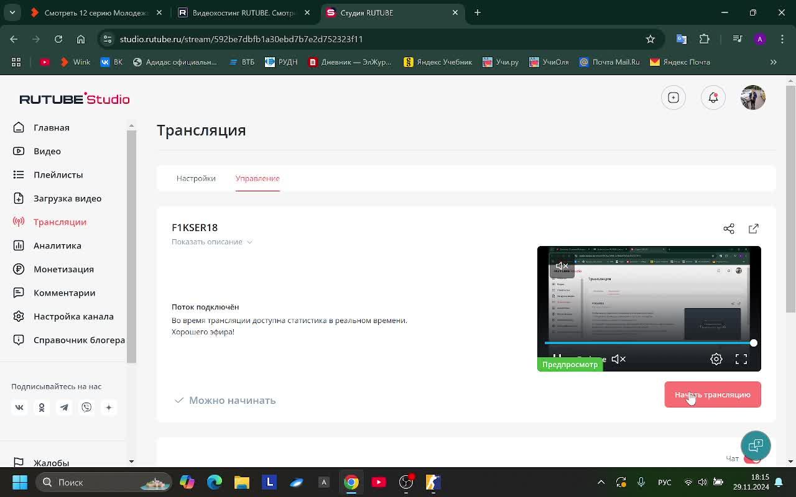
Task: Click the Начать трансляцию button
Action: click(713, 394)
